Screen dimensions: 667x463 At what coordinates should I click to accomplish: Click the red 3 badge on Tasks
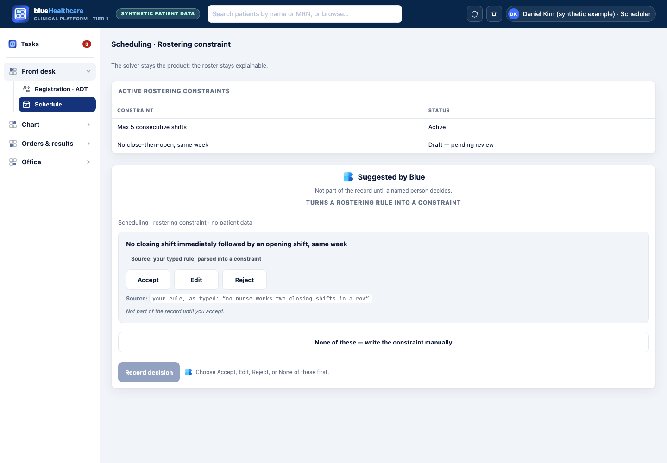tap(87, 44)
